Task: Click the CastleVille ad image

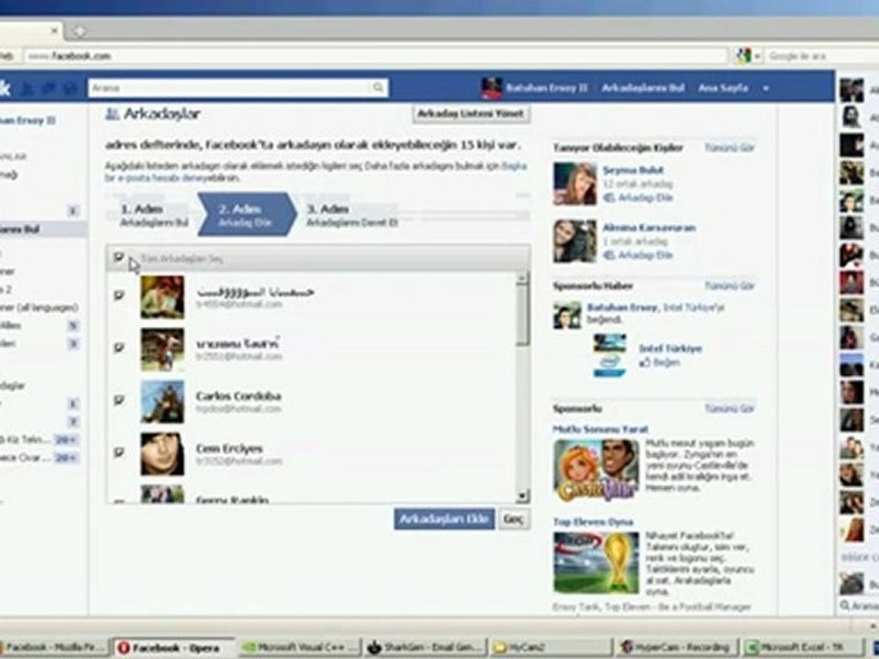Action: tap(596, 470)
